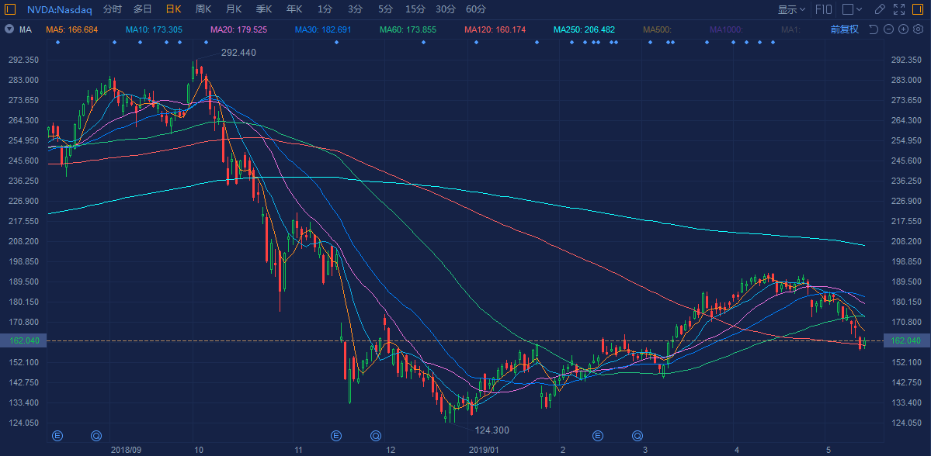Collapse the MA indicator dropdown arrow
This screenshot has height=456, width=931.
coord(10,29)
